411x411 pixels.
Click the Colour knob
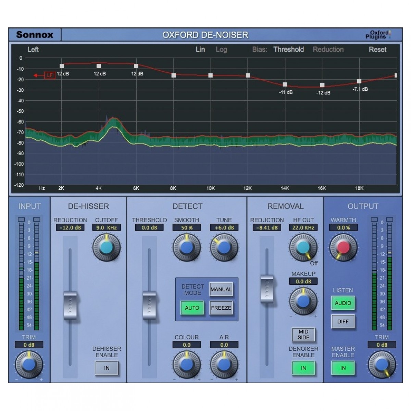click(x=186, y=364)
